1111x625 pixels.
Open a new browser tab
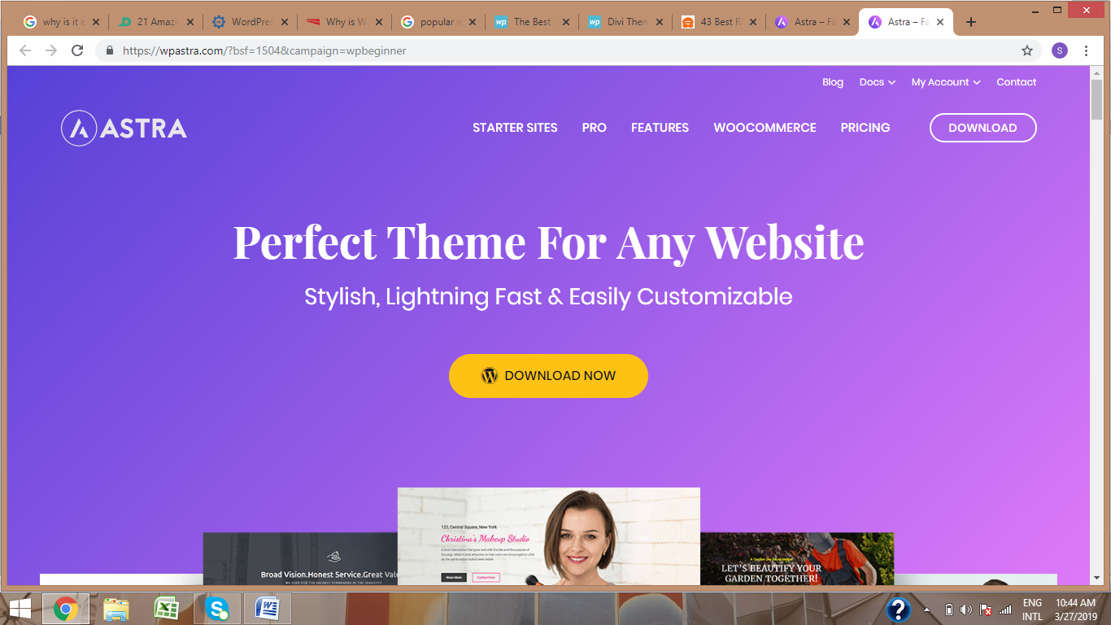(x=970, y=22)
